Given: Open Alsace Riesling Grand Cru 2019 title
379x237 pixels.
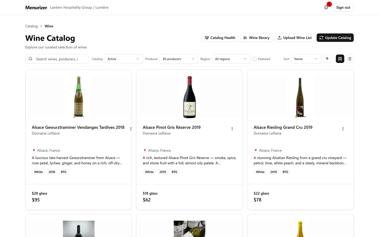Looking at the screenshot, I should pyautogui.click(x=283, y=127).
